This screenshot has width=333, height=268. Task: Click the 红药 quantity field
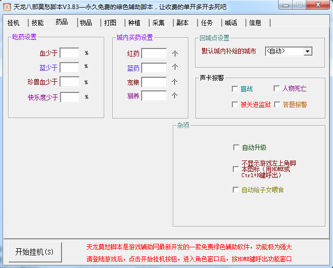tap(154, 53)
